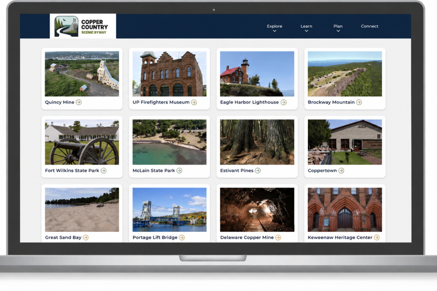Click the arrow icon beside Brockway Mountain

[359, 102]
